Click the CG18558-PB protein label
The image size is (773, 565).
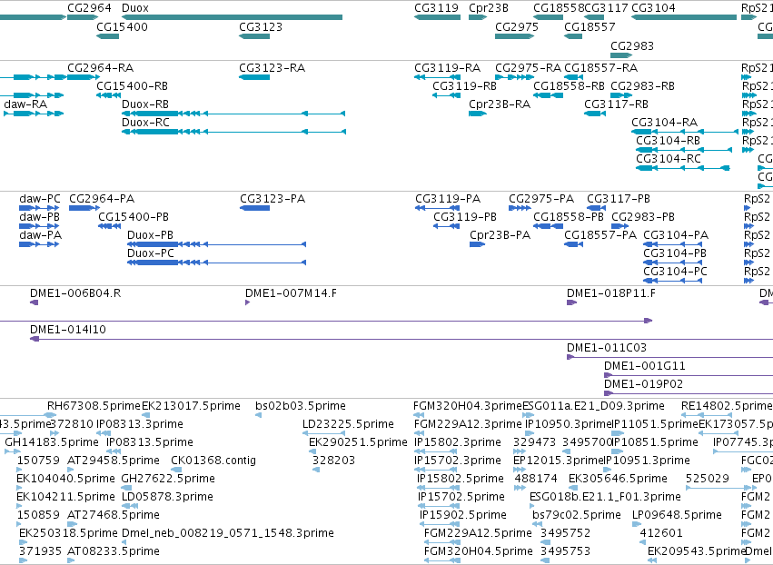coord(569,217)
